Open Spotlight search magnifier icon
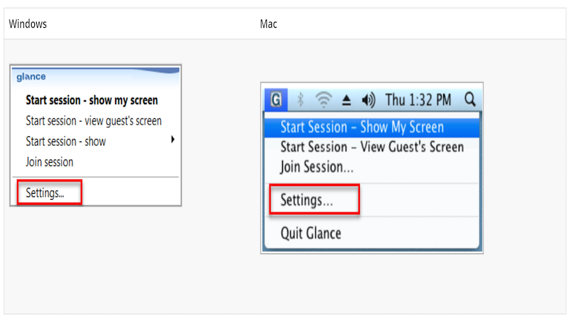Image resolution: width=575 pixels, height=323 pixels. click(470, 99)
